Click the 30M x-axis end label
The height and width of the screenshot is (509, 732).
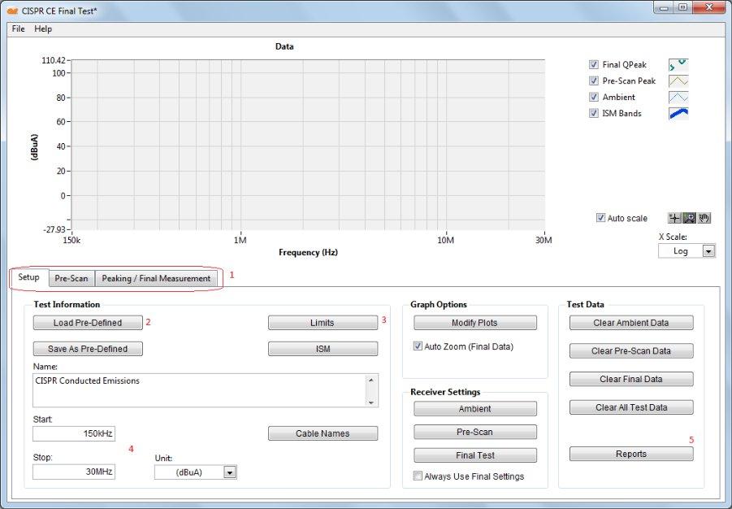pos(544,240)
